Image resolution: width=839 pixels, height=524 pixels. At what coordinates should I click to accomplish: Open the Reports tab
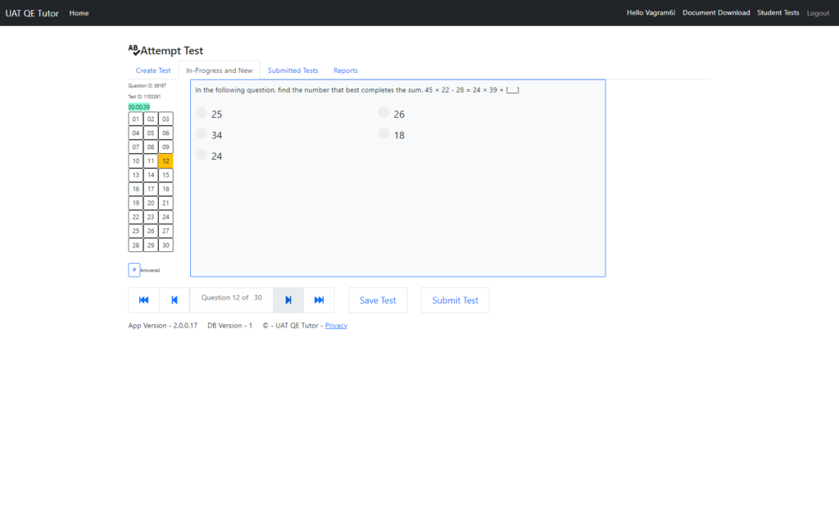[345, 70]
